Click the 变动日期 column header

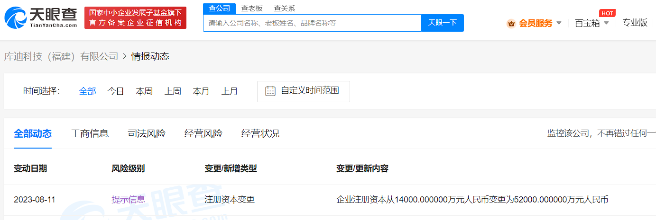[30, 168]
